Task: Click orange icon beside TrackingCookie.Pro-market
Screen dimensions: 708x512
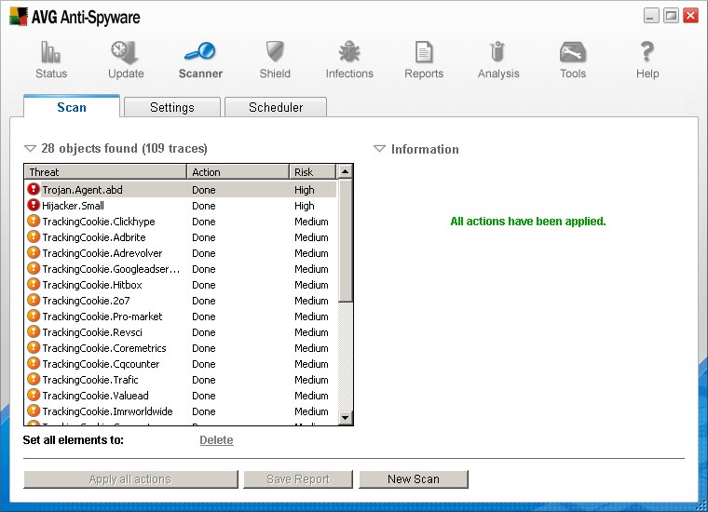Action: [34, 316]
